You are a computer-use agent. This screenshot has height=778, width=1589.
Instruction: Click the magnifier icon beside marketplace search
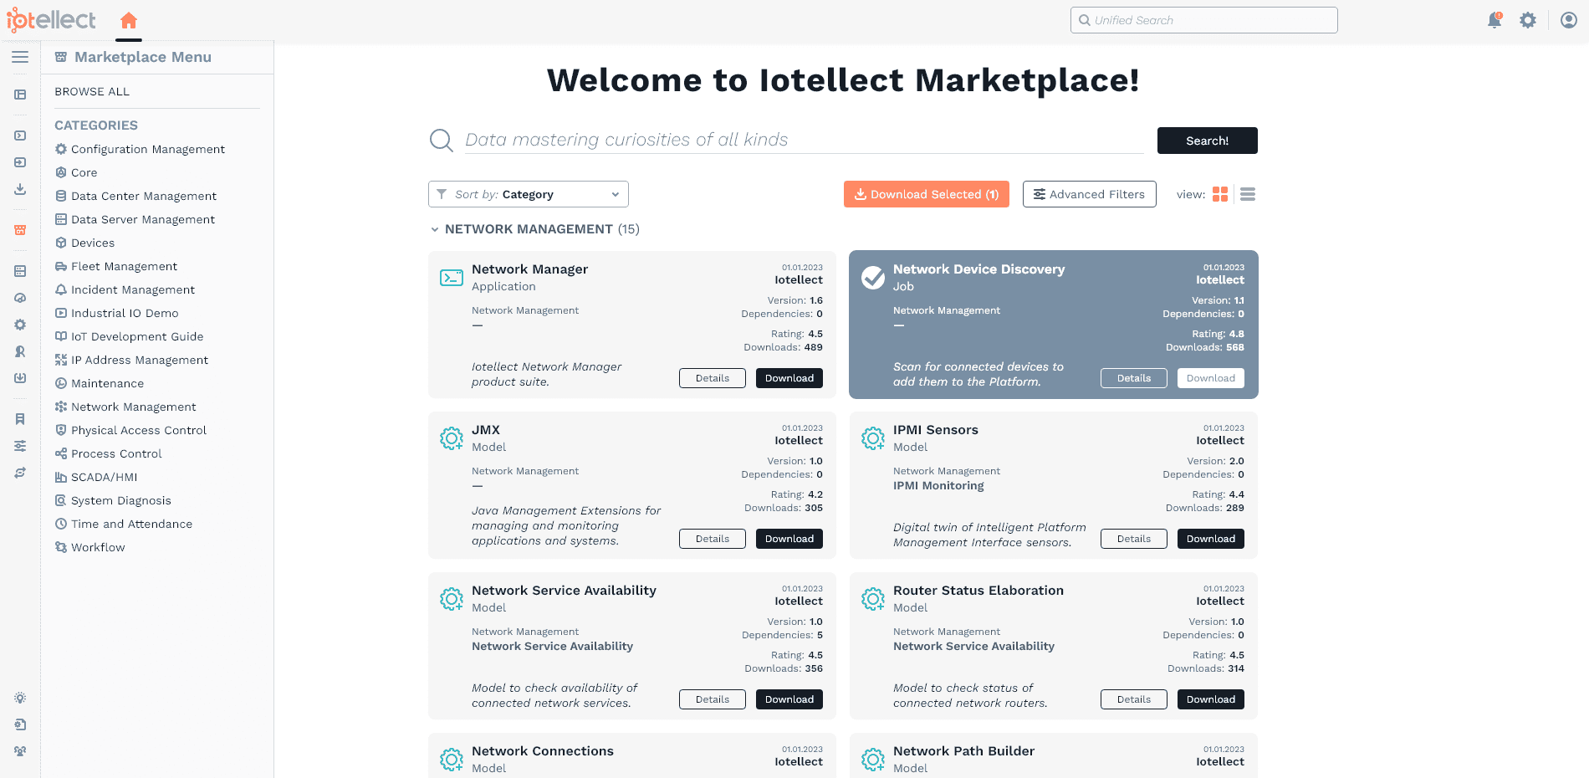click(x=441, y=140)
